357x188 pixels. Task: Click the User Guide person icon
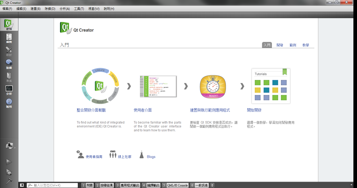pos(80,155)
